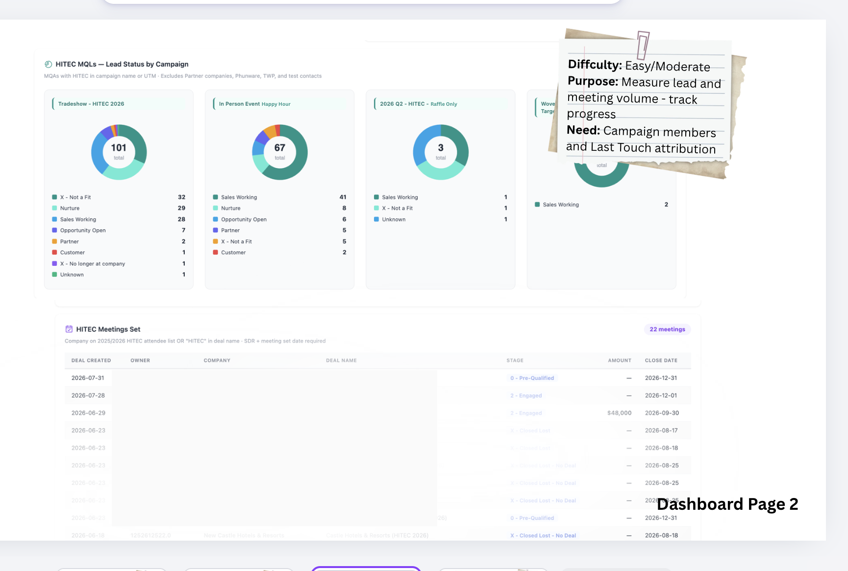The width and height of the screenshot is (848, 571).
Task: Sort by the CLOSE DATE column header
Action: click(x=661, y=360)
